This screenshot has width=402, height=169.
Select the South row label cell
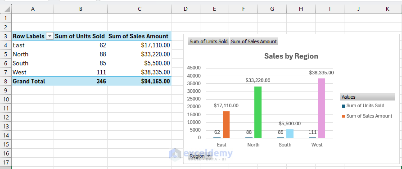[33, 63]
